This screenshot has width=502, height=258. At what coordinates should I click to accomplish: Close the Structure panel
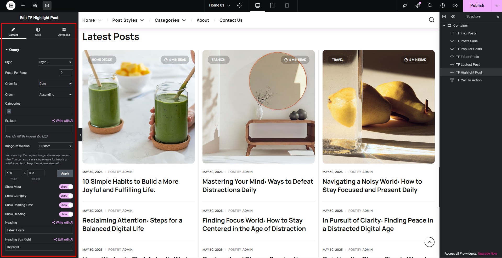click(498, 16)
